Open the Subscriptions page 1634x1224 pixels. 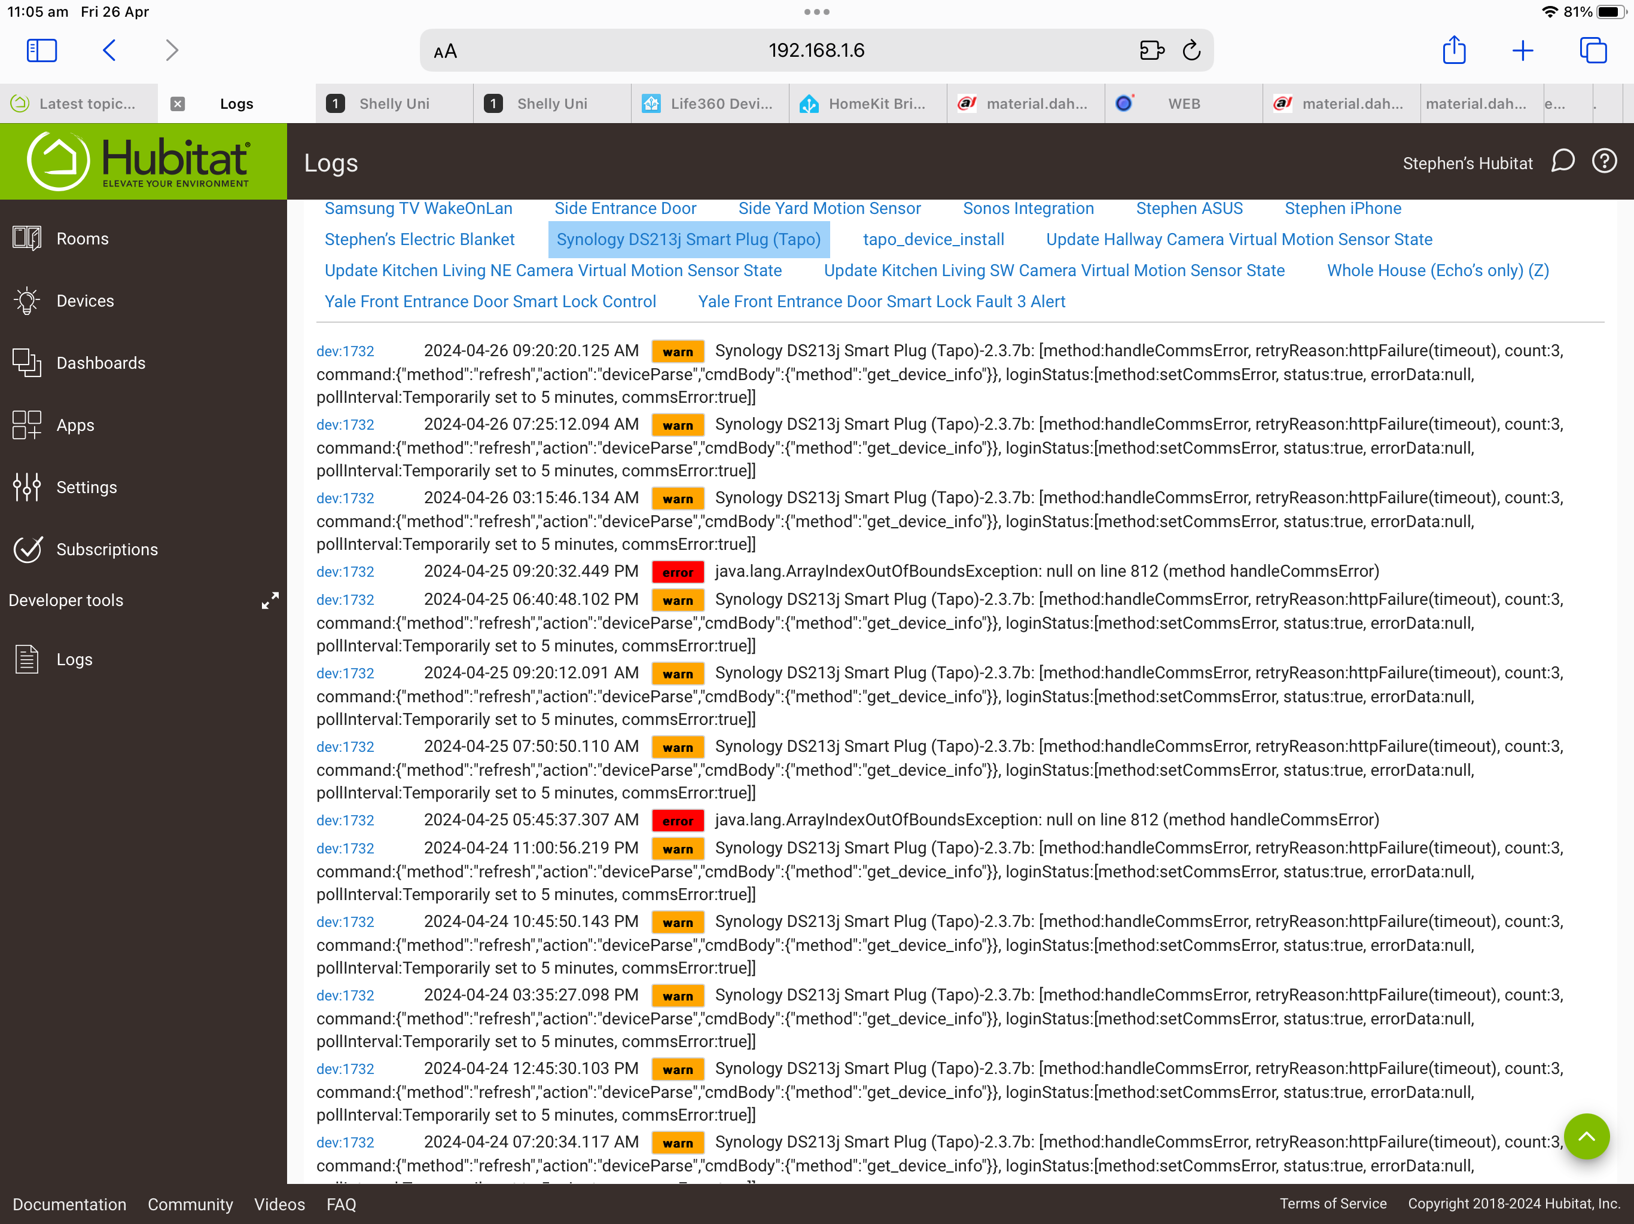click(107, 549)
